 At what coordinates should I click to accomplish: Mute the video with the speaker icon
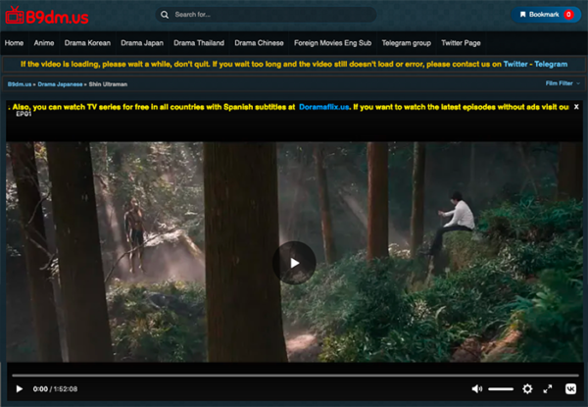point(476,389)
